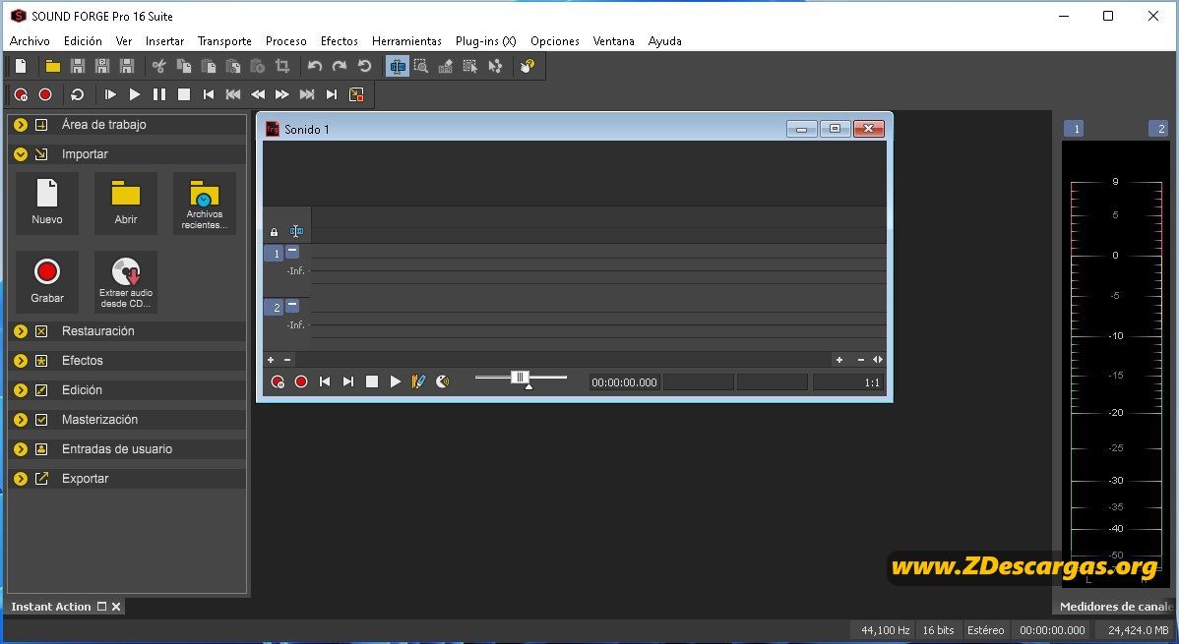
Task: Open the Proceso menu
Action: click(285, 41)
